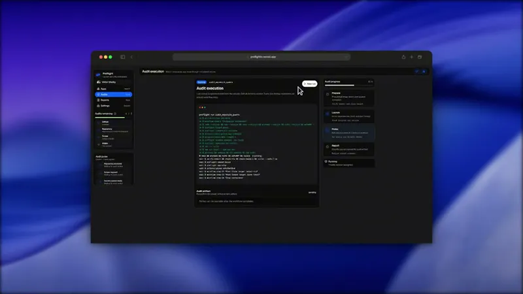Open the Probe progress step
This screenshot has height=294, width=523.
[349, 133]
